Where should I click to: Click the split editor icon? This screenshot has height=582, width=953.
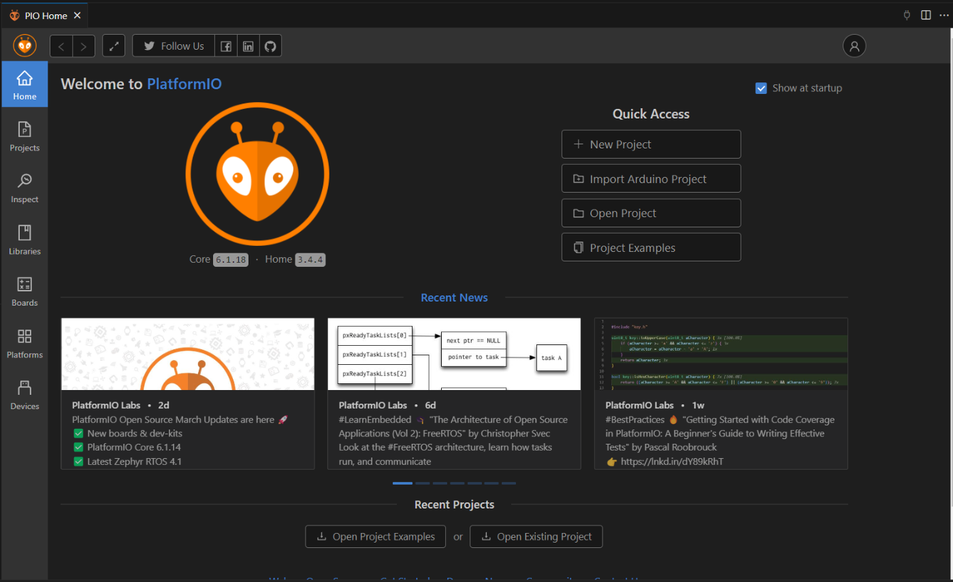click(926, 14)
